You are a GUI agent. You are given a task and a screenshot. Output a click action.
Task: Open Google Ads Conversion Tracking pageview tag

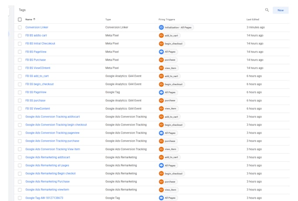pyautogui.click(x=53, y=133)
